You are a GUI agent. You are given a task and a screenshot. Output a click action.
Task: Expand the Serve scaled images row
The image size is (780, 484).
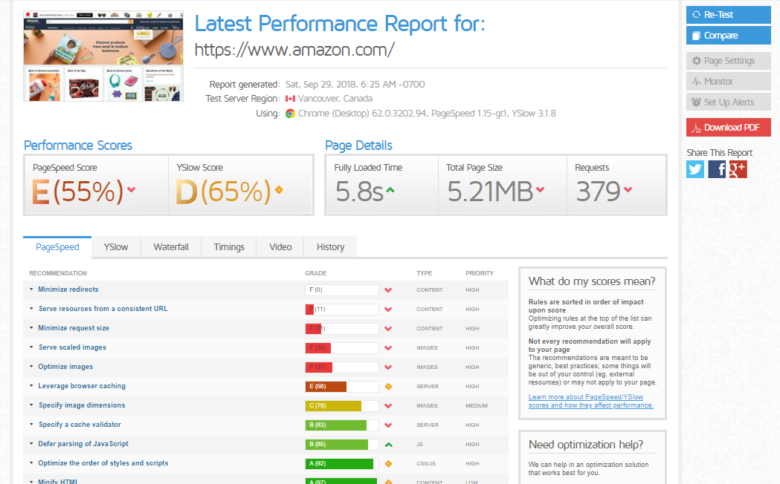pyautogui.click(x=72, y=347)
